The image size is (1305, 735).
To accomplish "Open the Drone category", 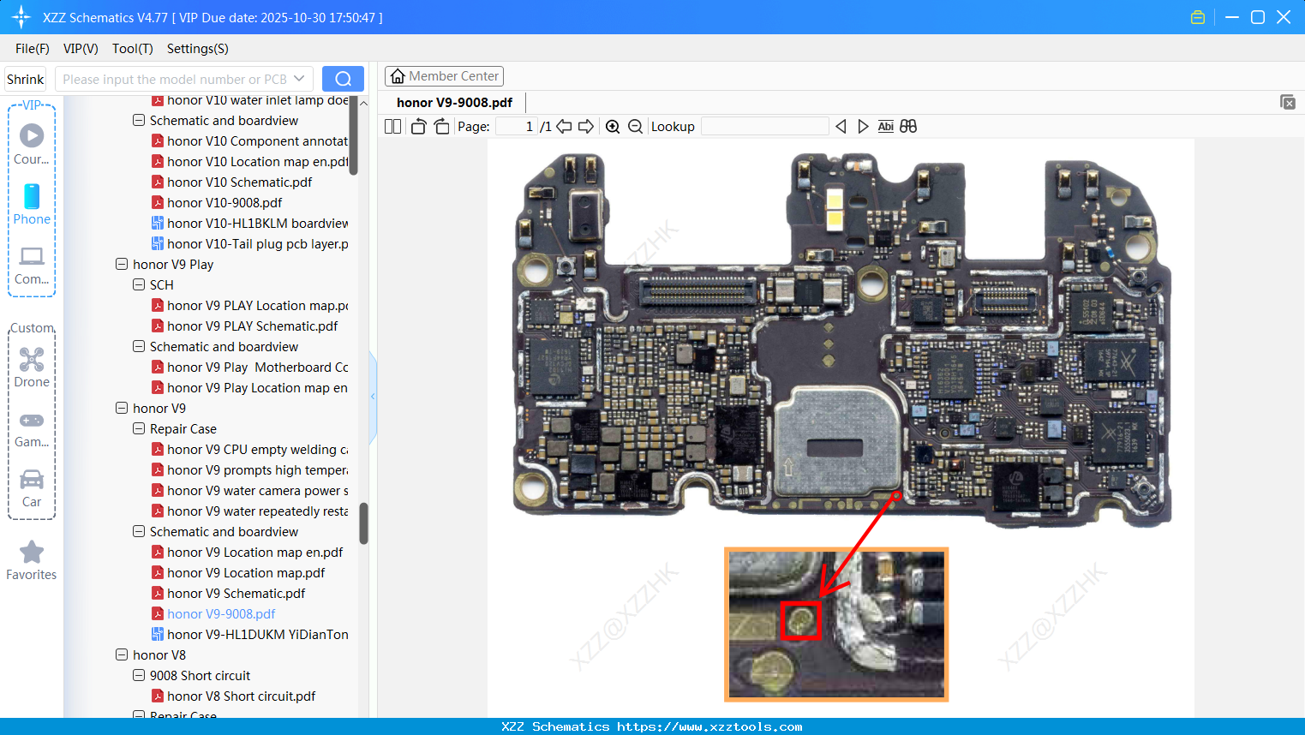I will tap(32, 367).
